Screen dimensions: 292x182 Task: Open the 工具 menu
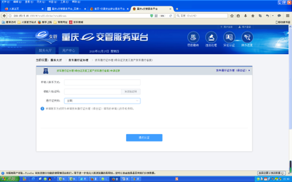click(x=64, y=2)
